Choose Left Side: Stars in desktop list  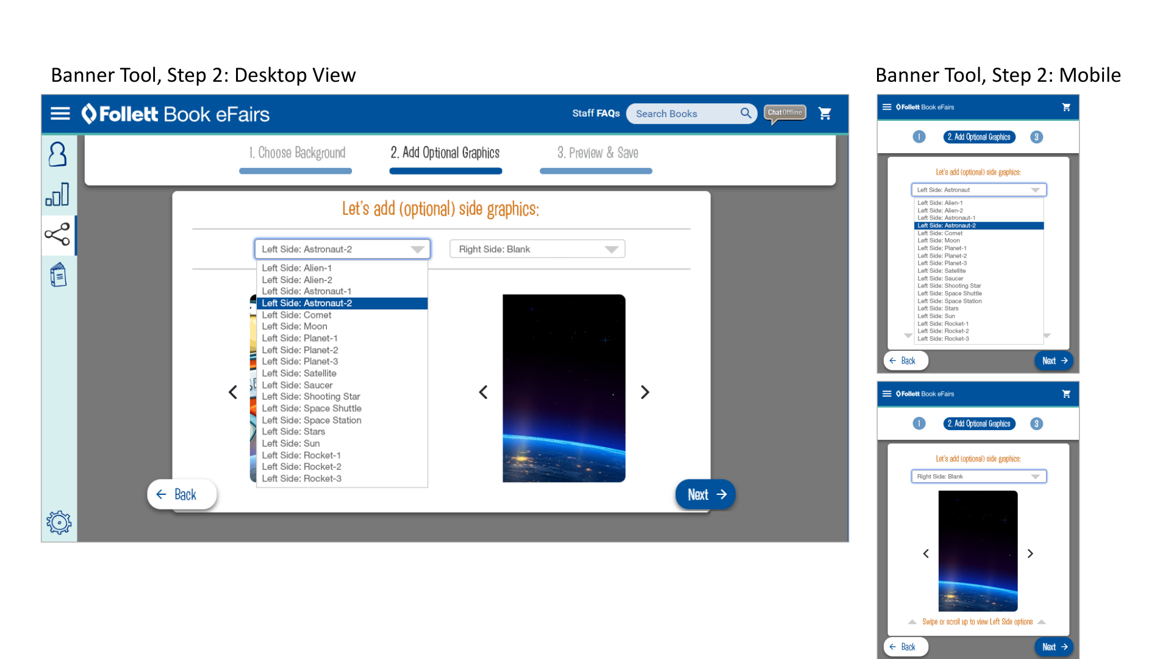tap(342, 432)
